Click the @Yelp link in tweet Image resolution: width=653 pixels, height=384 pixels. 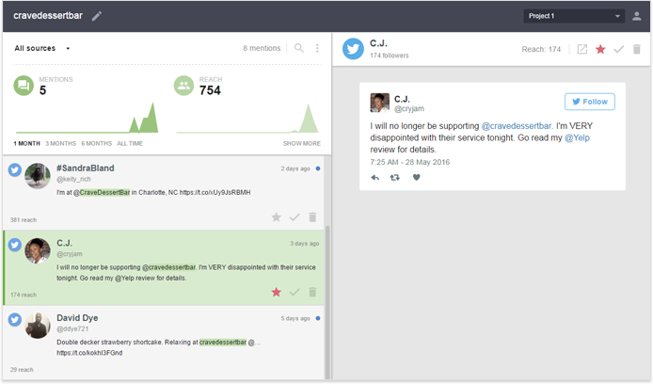pyautogui.click(x=577, y=137)
